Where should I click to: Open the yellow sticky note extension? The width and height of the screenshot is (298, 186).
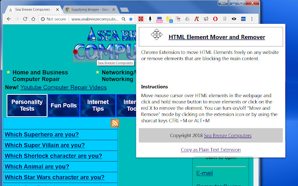coord(169,20)
